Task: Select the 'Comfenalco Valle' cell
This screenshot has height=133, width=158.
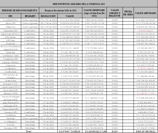Action: pos(10,56)
